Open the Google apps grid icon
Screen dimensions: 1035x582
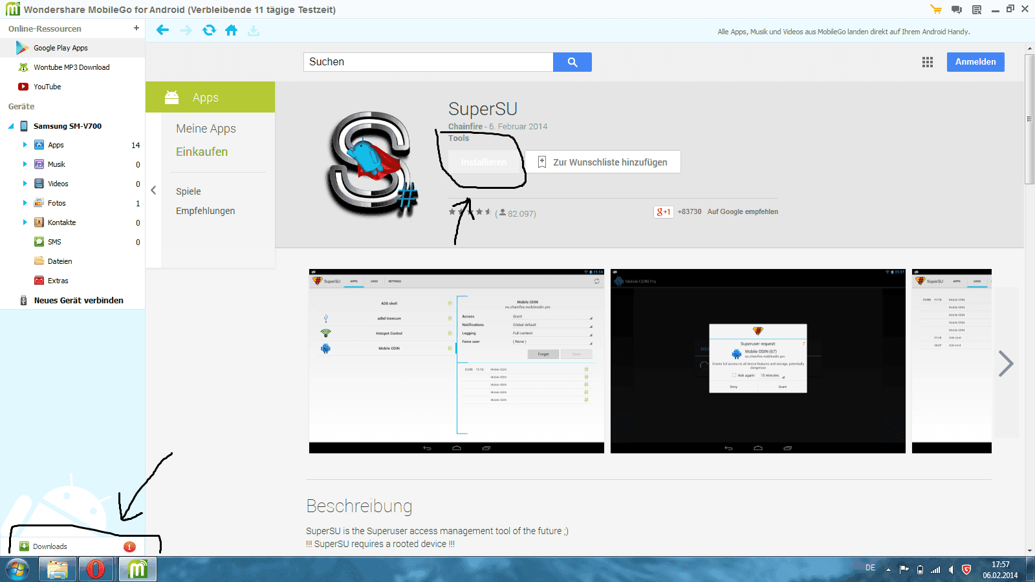pos(928,62)
